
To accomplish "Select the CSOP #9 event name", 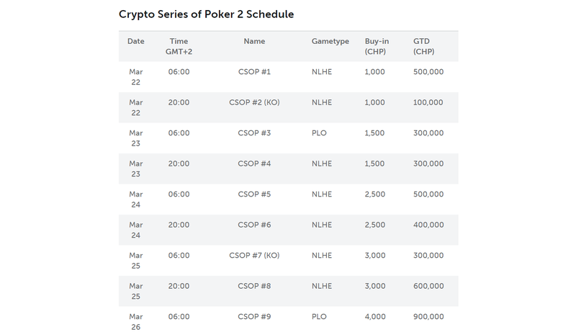I will pyautogui.click(x=254, y=317).
